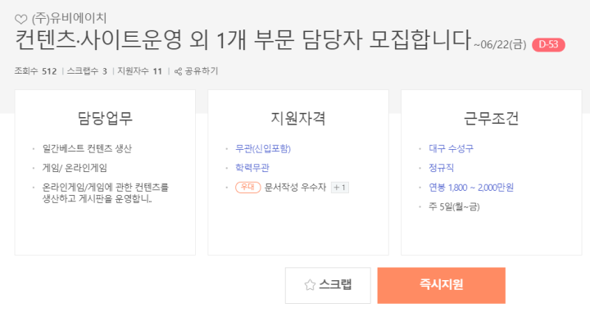
Task: Select the 무관(신입포함) experience link
Action: pos(263,148)
